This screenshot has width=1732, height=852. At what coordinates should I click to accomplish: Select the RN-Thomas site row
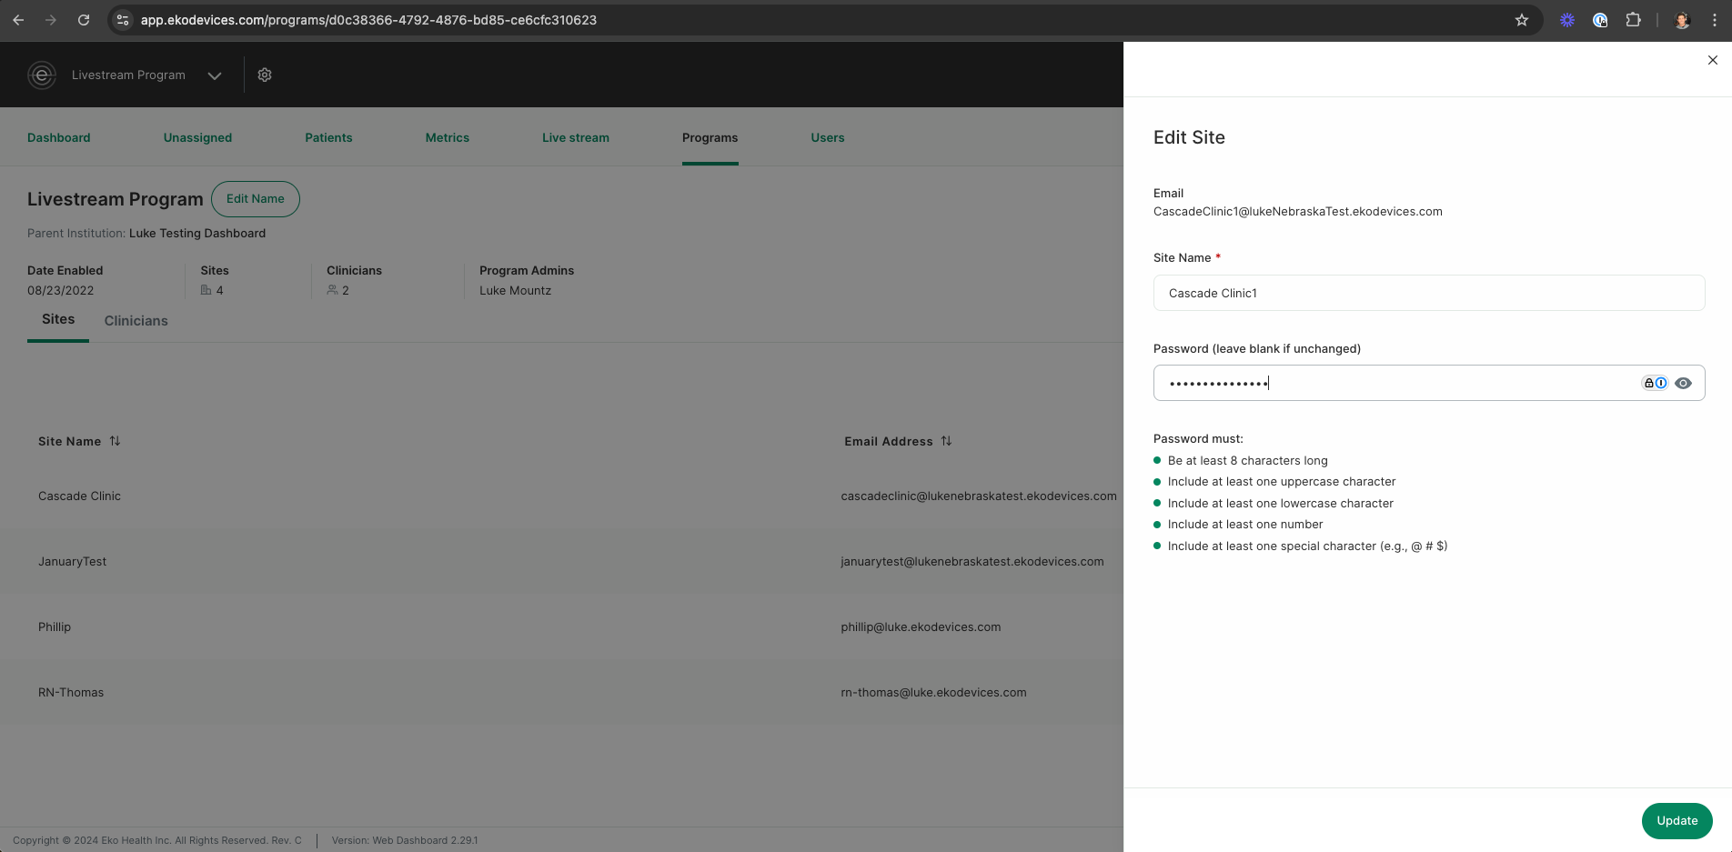tap(561, 692)
